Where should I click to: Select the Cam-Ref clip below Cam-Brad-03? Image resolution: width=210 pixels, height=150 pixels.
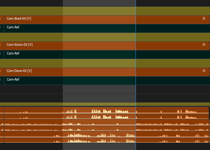[97, 28]
